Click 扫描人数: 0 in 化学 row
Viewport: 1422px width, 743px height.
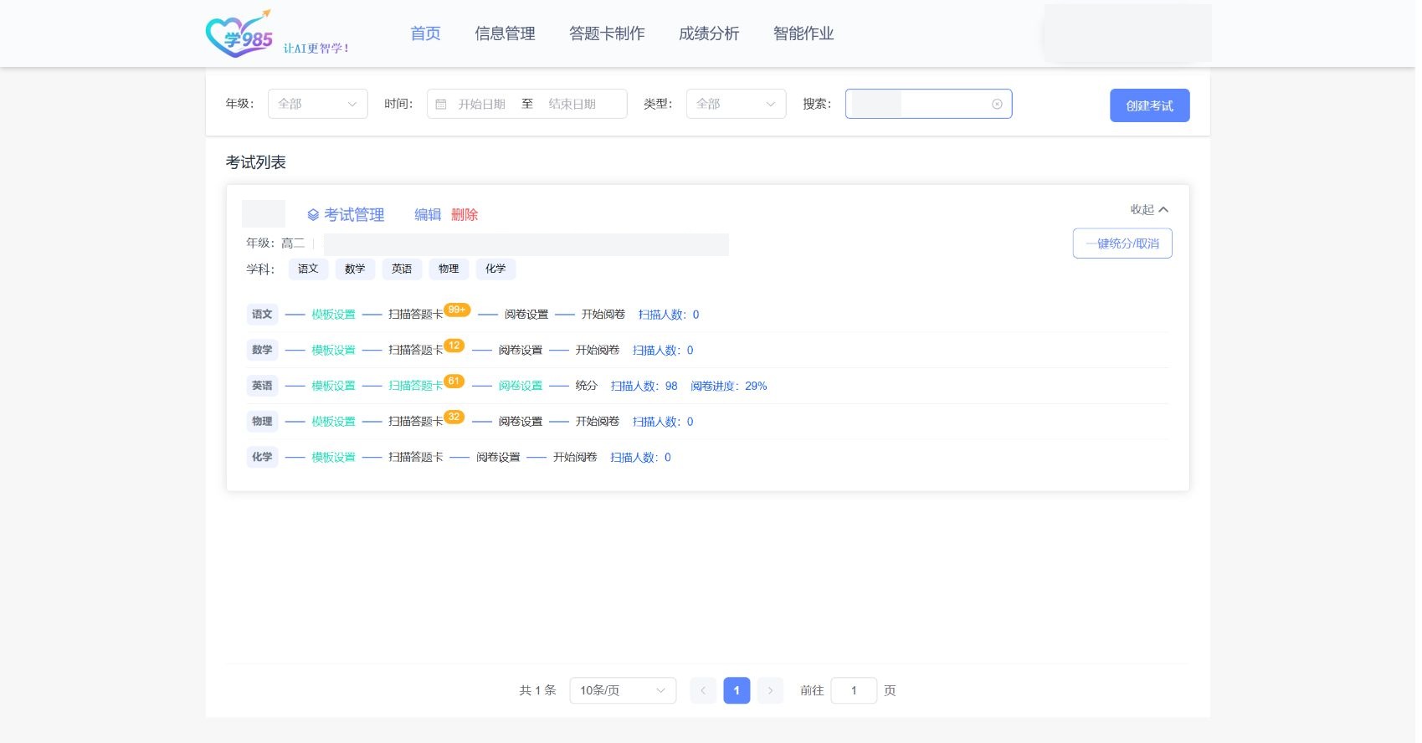click(x=640, y=457)
